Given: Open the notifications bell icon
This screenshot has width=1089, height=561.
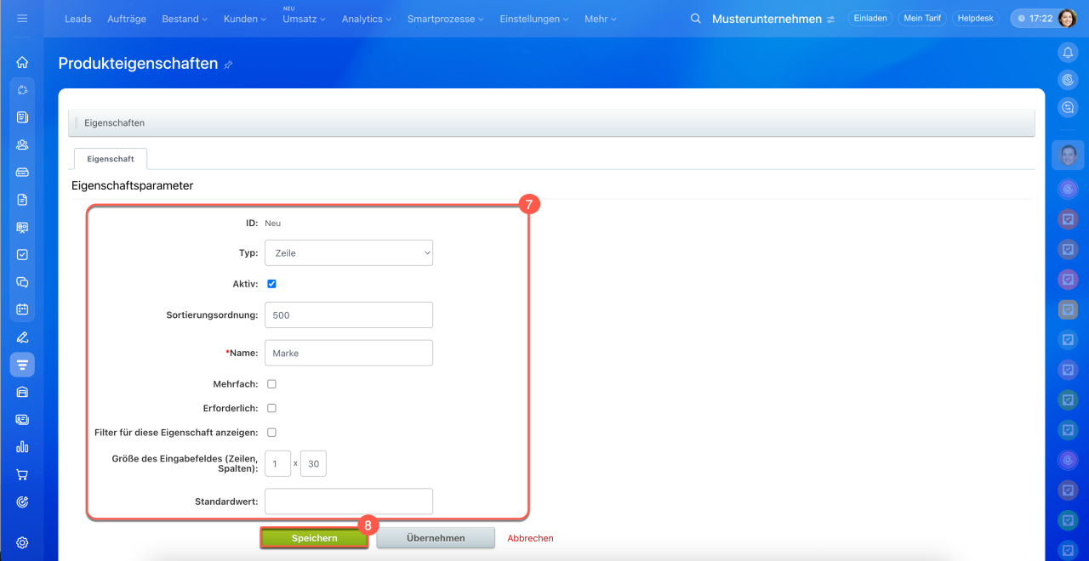Looking at the screenshot, I should coord(1068,53).
